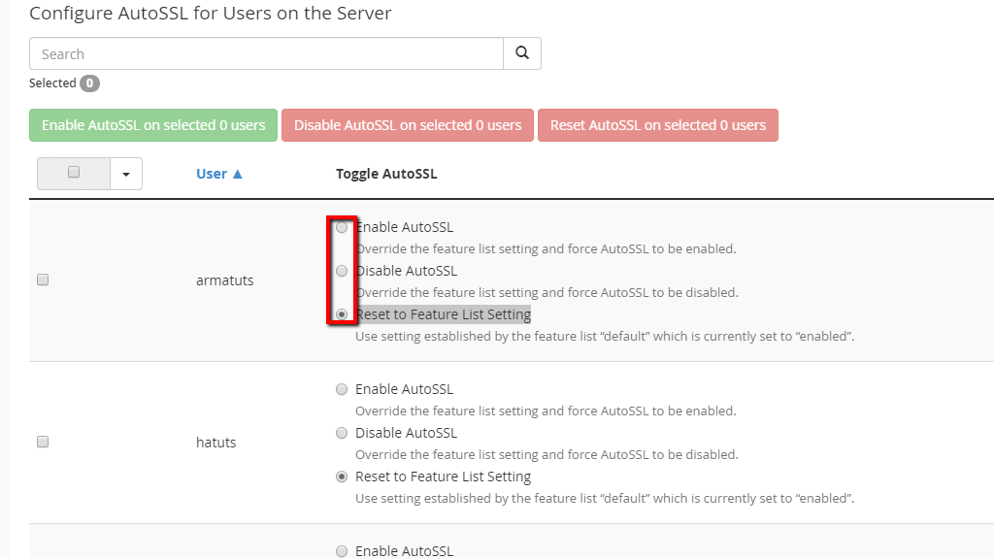Click Enable AutoSSL on selected 0 users

pyautogui.click(x=152, y=124)
